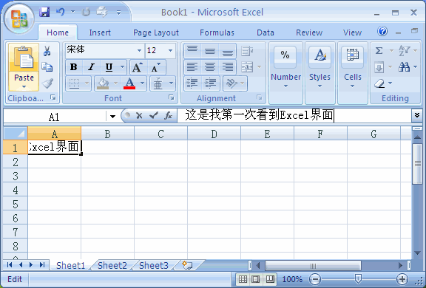Open the Formulas tab
The height and width of the screenshot is (288, 426).
[x=217, y=32]
